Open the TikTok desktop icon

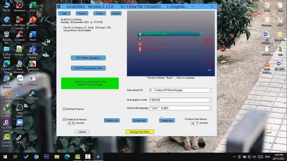pos(20,139)
